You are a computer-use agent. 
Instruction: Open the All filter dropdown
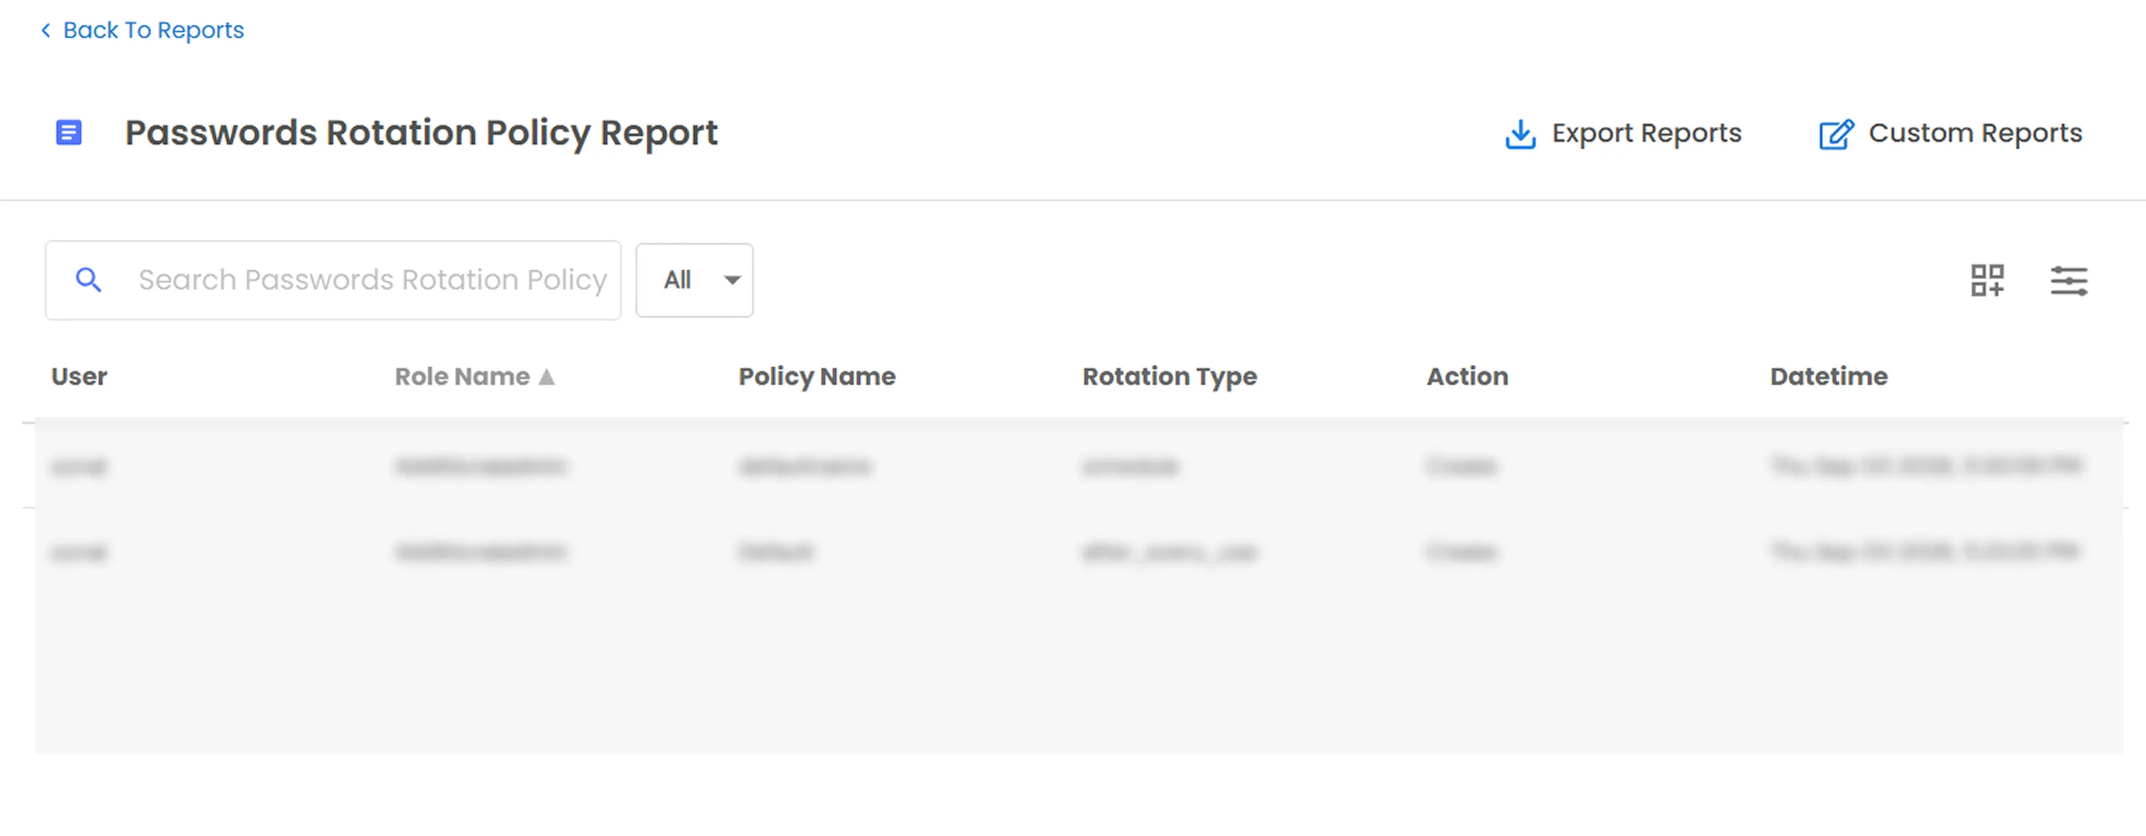tap(694, 280)
